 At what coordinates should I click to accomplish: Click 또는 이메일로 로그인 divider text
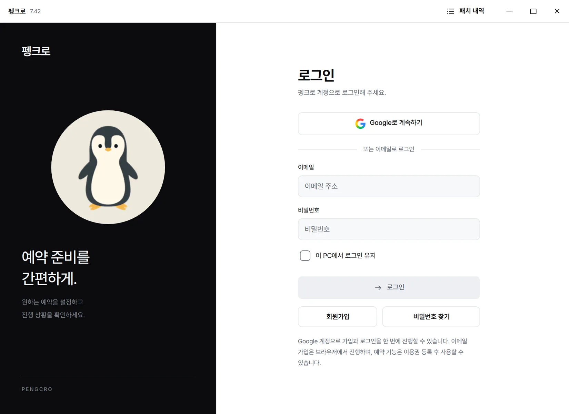pyautogui.click(x=389, y=149)
